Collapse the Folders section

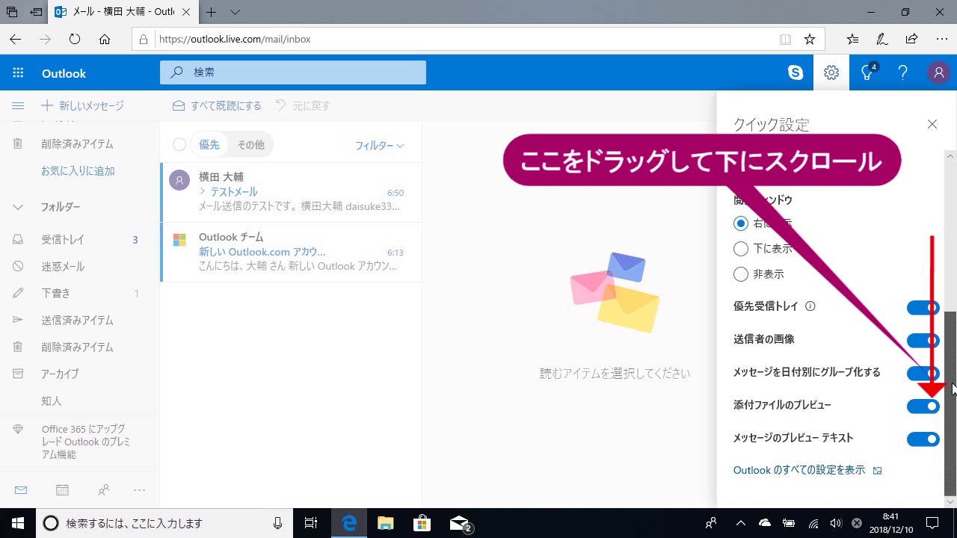tap(18, 207)
